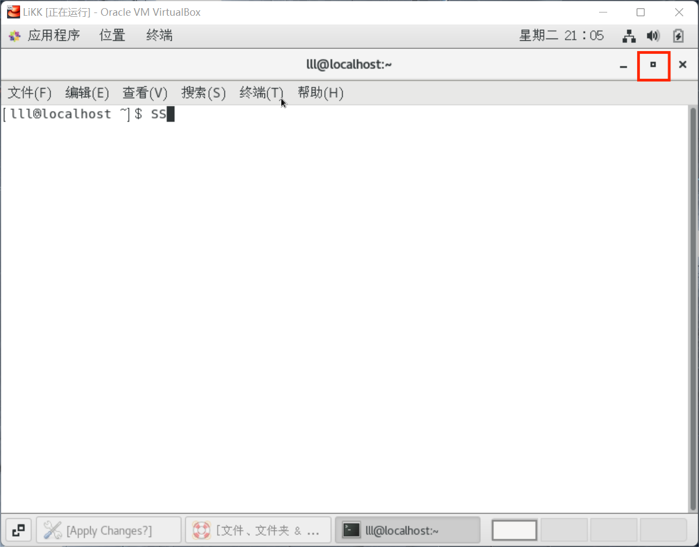Viewport: 699px width, 547px height.
Task: Click the terminal command line after SS
Action: click(x=171, y=114)
